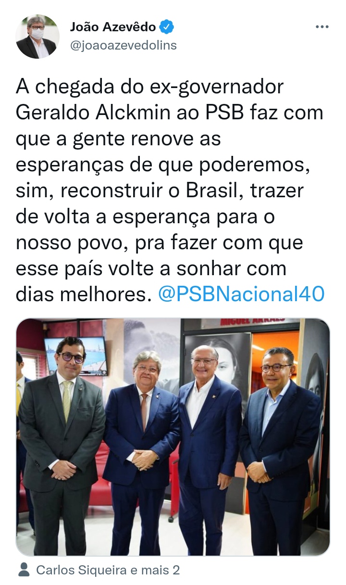Click the João Azevêdo display name

(113, 27)
